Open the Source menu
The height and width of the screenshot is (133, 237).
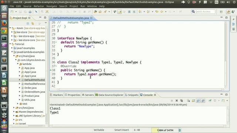[27, 6]
